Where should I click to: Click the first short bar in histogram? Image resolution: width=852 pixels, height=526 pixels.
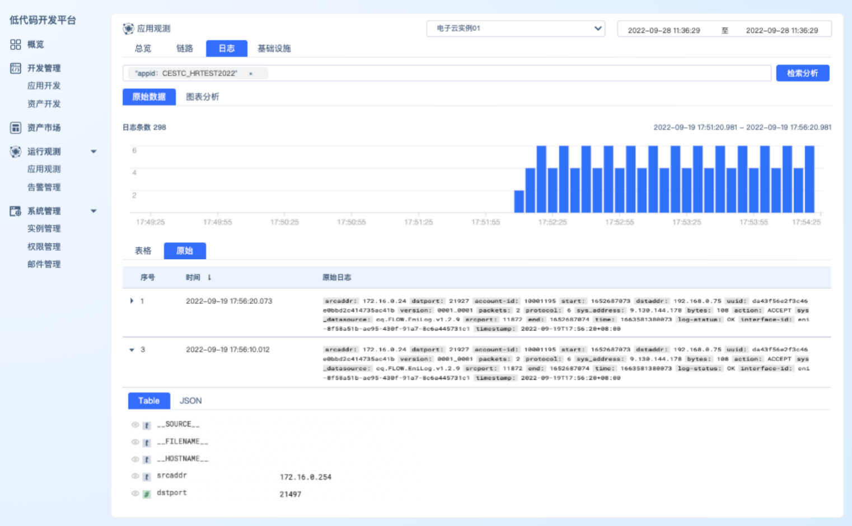coord(519,201)
